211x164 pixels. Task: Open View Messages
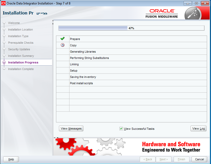(71, 128)
